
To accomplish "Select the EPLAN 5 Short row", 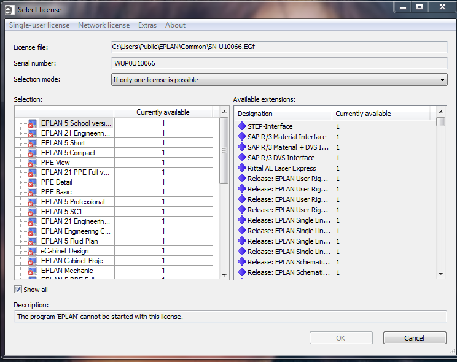I will tap(114, 143).
